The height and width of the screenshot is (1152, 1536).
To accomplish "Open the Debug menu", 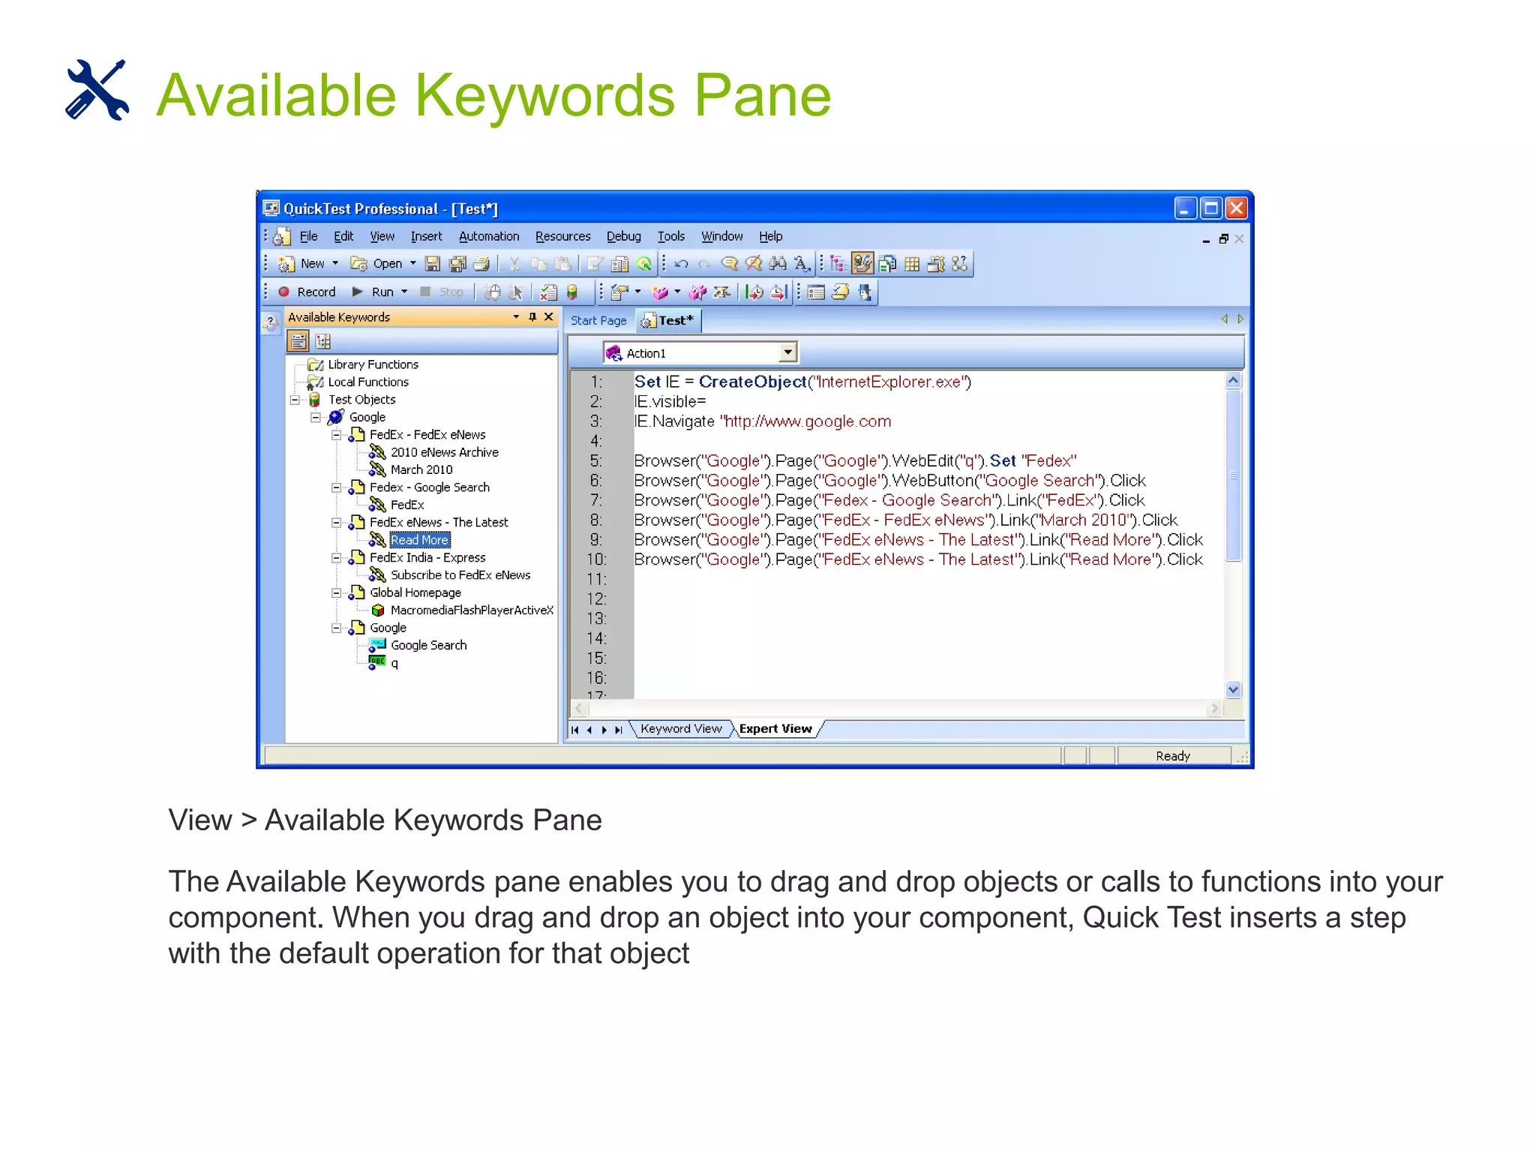I will point(623,236).
